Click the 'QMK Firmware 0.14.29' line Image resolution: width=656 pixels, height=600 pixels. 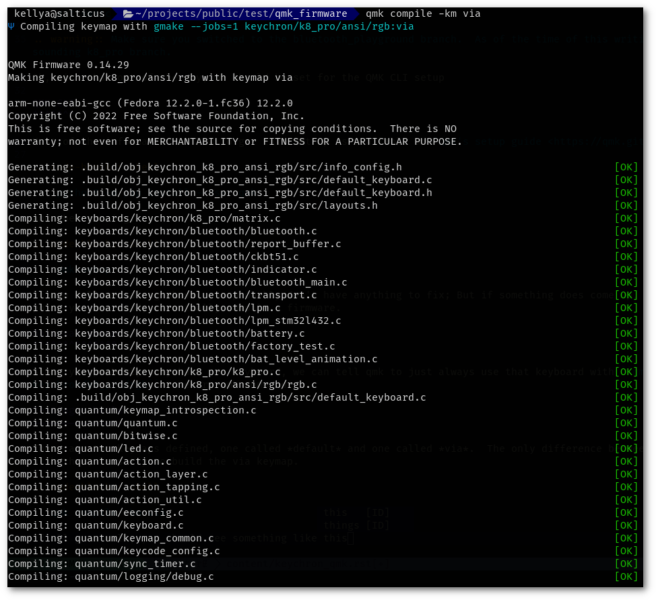coord(69,65)
